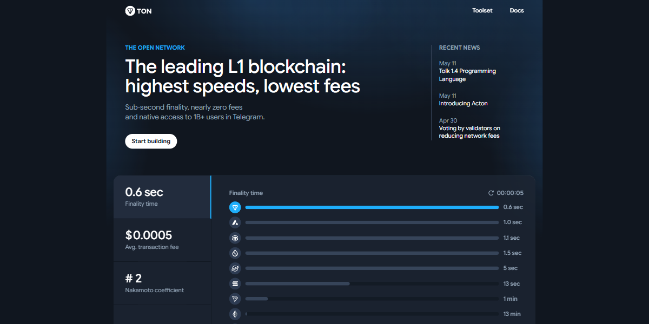649x324 pixels.
Task: Open the Docs navigation link
Action: [x=516, y=11]
